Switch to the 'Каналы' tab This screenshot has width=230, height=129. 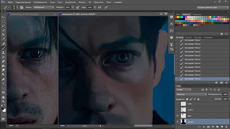click(189, 37)
